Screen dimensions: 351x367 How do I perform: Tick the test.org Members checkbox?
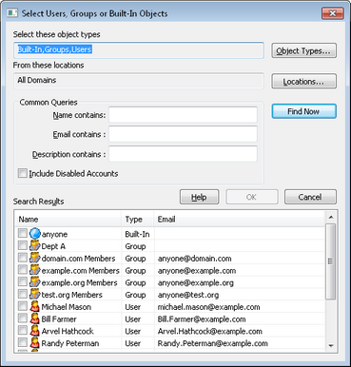click(23, 294)
